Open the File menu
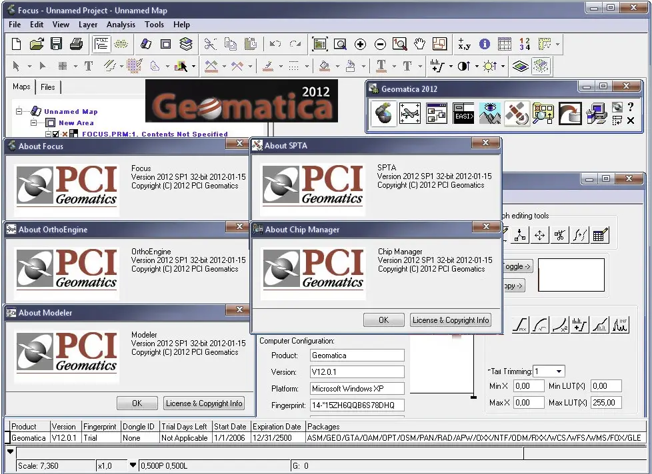 tap(15, 25)
